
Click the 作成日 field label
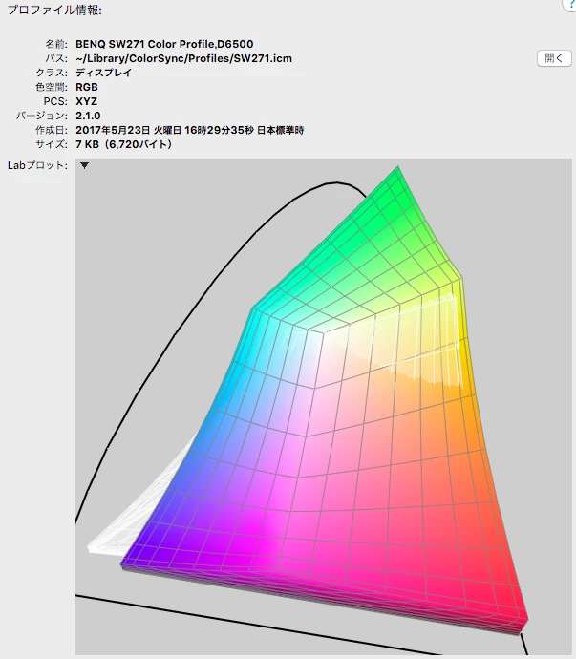click(x=52, y=130)
